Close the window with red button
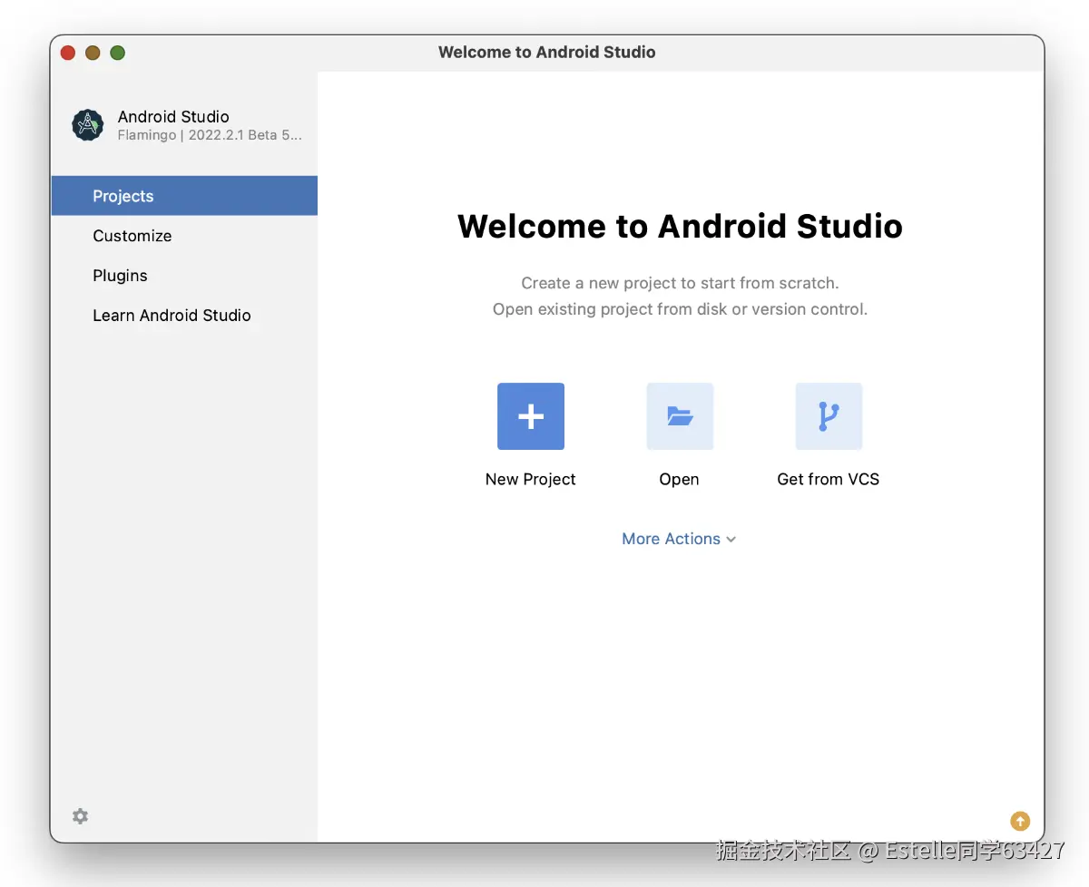This screenshot has height=887, width=1089. click(68, 53)
